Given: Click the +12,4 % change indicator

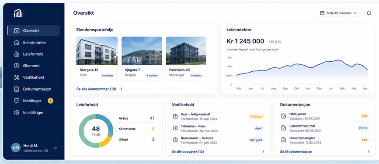Looking at the screenshot, I should [275, 42].
